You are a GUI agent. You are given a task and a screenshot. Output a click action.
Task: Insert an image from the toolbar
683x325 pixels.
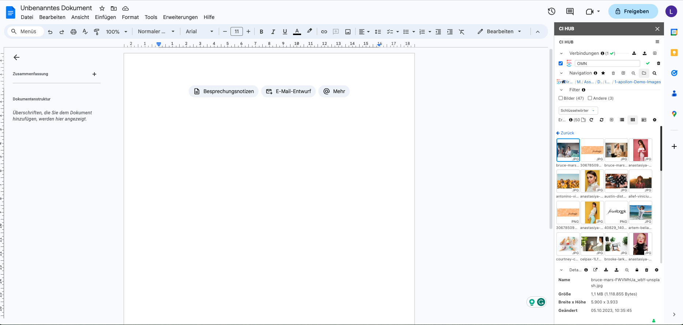click(x=348, y=32)
